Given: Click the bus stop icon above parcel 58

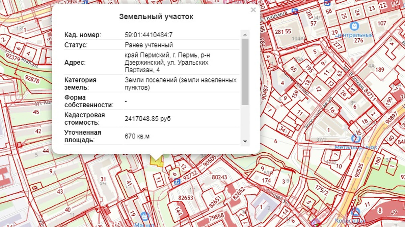Looking at the screenshot, I should [x=327, y=3].
